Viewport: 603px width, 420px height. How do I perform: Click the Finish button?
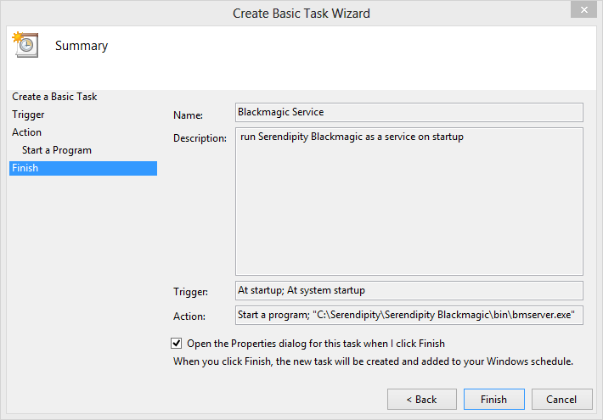[x=493, y=400]
